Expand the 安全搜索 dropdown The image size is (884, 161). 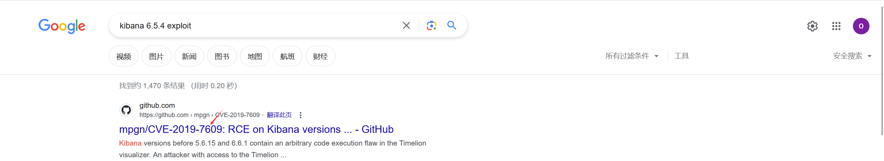click(852, 56)
